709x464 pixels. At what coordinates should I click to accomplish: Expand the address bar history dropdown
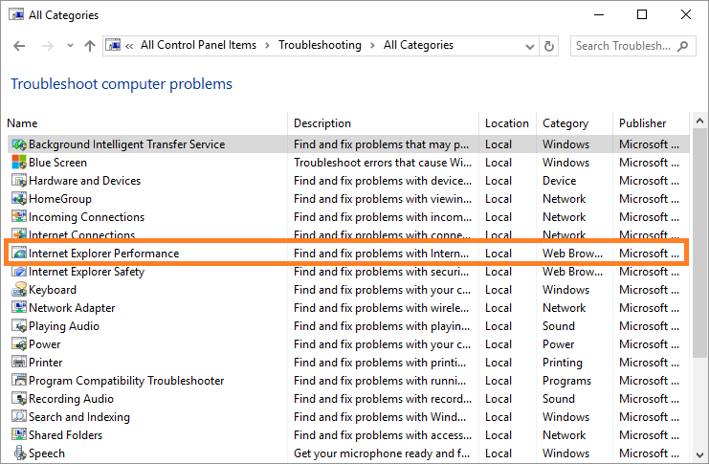529,46
